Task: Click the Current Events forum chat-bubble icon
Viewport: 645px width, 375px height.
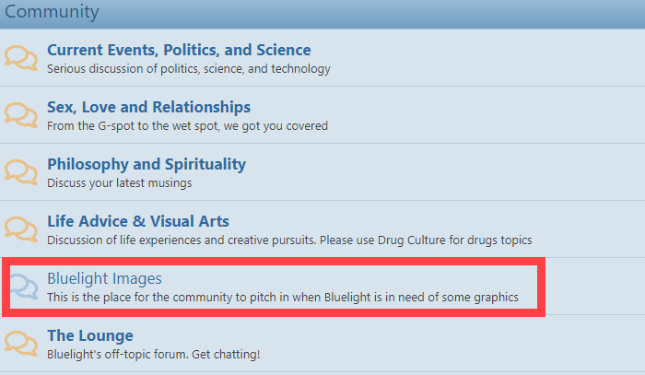Action: click(21, 58)
